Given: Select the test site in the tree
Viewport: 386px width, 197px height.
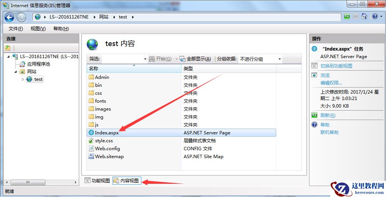Looking at the screenshot, I should pyautogui.click(x=38, y=79).
